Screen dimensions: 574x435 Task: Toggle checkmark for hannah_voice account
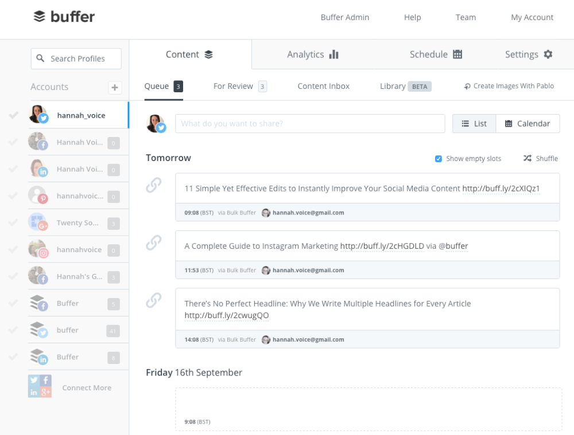click(14, 115)
